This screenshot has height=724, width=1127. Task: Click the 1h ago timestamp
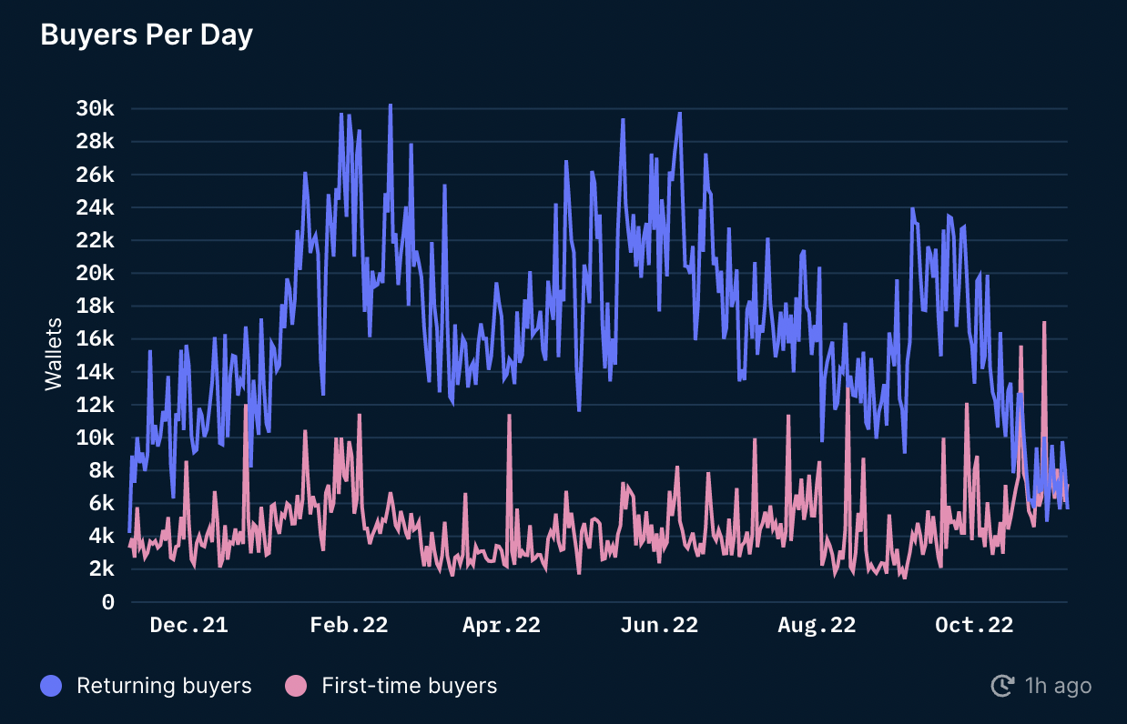(x=1058, y=686)
